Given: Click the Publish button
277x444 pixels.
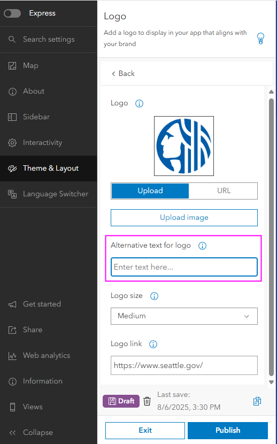Looking at the screenshot, I should (228, 431).
